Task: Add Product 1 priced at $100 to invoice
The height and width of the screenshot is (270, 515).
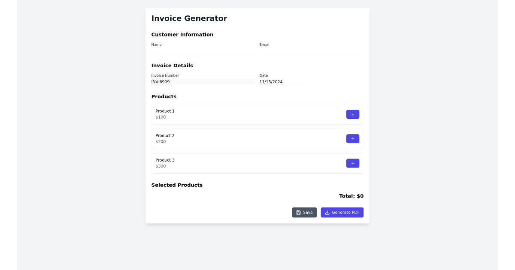Action: tap(352, 114)
